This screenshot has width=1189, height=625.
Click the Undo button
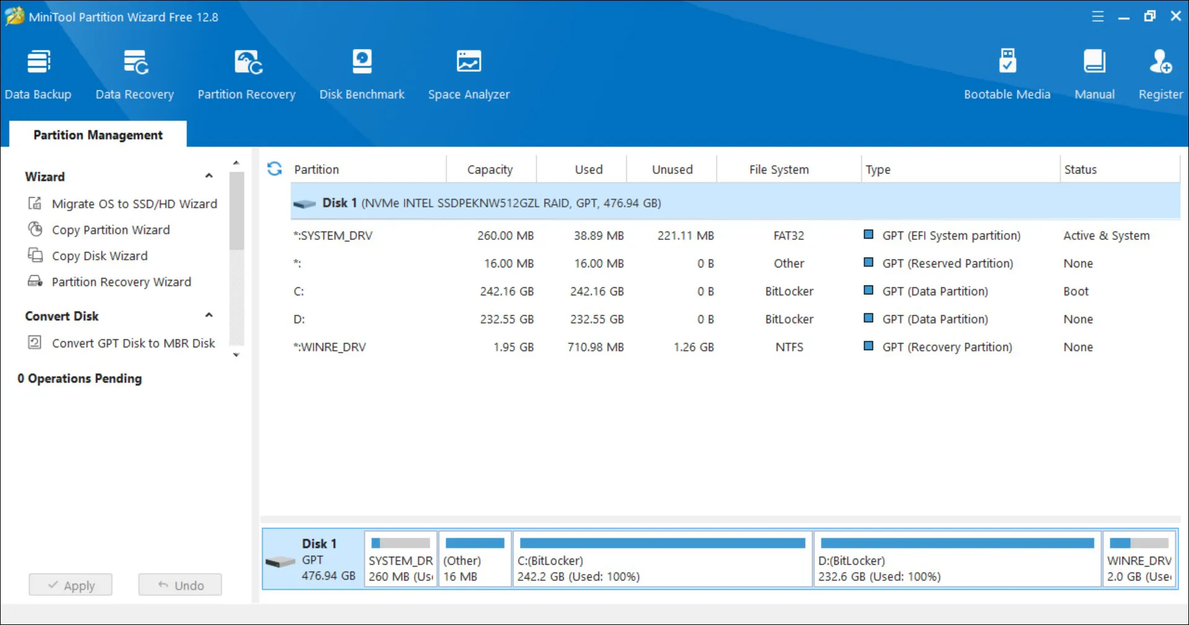click(180, 585)
